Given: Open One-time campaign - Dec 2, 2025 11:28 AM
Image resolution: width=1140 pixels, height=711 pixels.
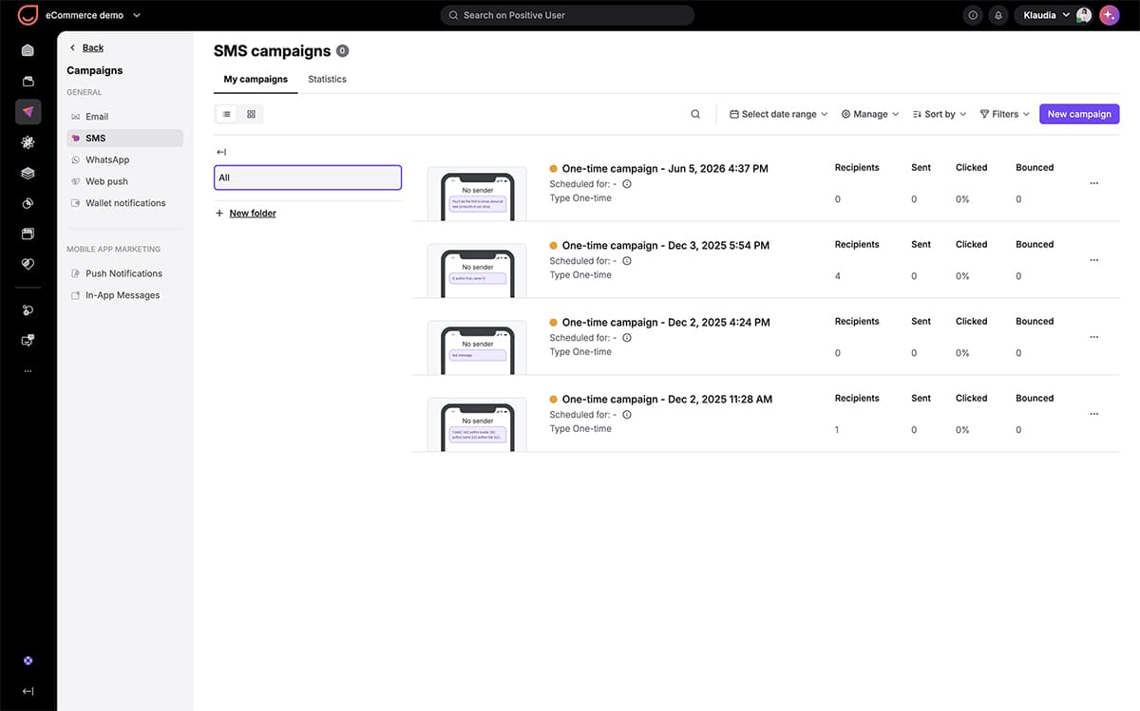Looking at the screenshot, I should [x=667, y=400].
